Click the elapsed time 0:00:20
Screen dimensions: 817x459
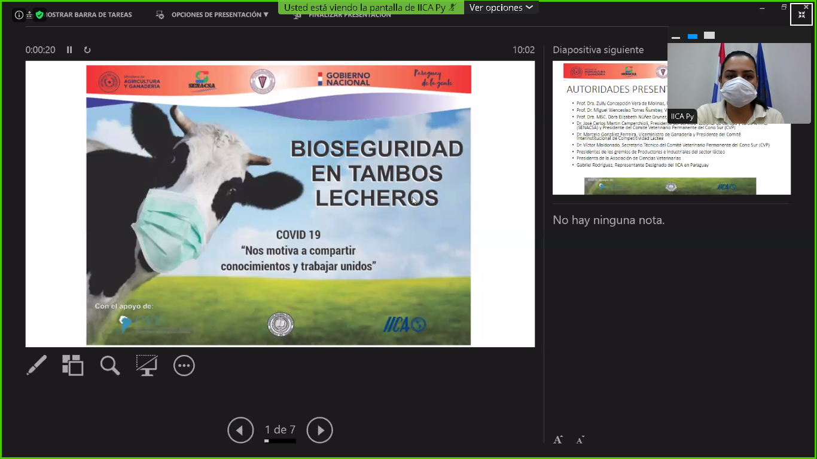click(40, 50)
